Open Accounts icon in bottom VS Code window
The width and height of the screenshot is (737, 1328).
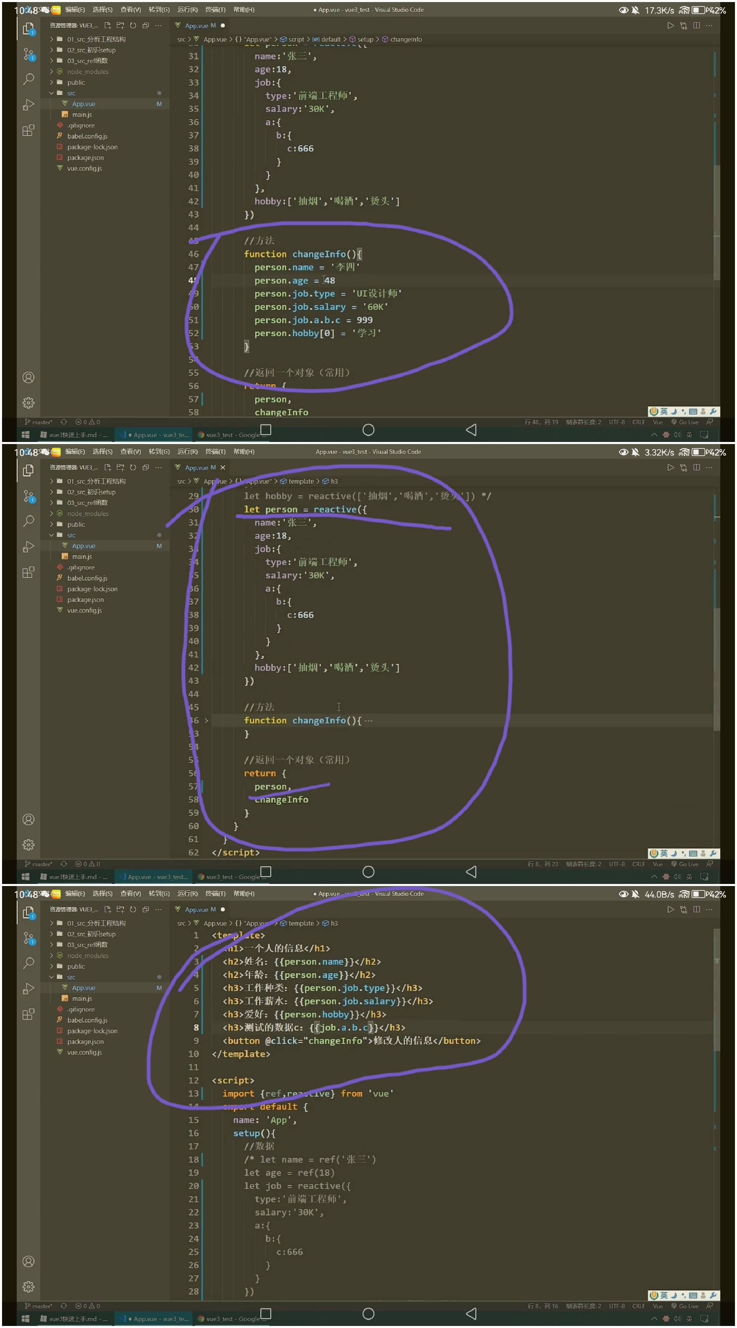click(28, 1261)
